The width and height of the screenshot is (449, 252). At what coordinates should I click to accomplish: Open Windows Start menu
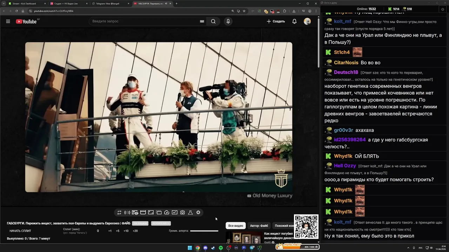tap(190, 248)
